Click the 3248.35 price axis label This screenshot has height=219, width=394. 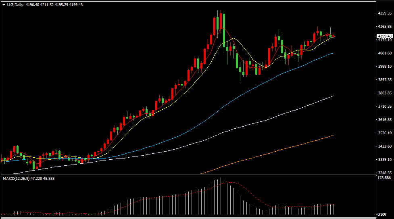(385, 173)
